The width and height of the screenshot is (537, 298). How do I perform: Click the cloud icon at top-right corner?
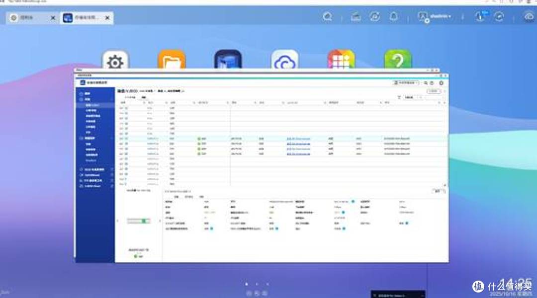(530, 16)
